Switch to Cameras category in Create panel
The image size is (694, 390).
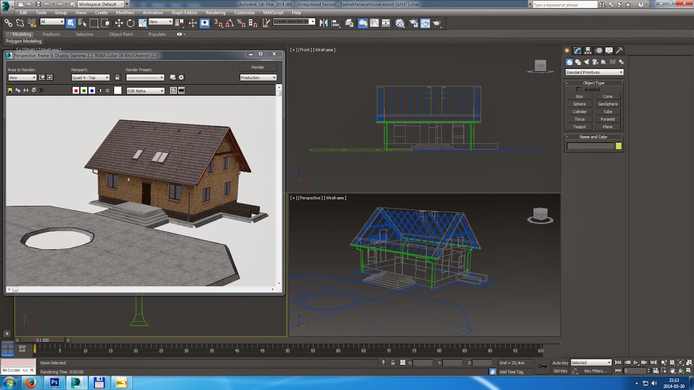tap(595, 62)
